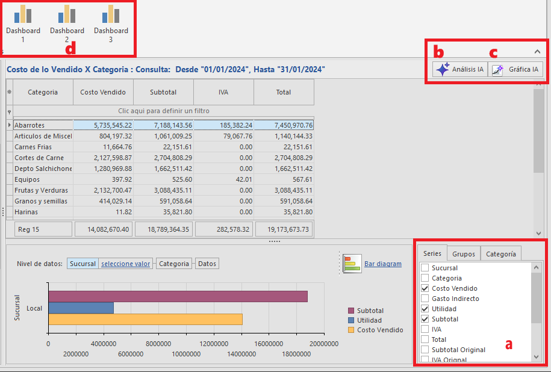Open the Dashboard 2 chart icon
551x372 pixels.
(67, 15)
